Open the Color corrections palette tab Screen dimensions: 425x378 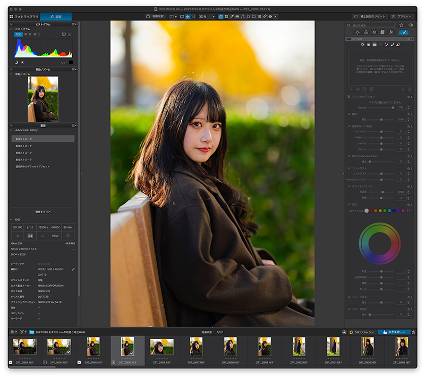point(366,32)
